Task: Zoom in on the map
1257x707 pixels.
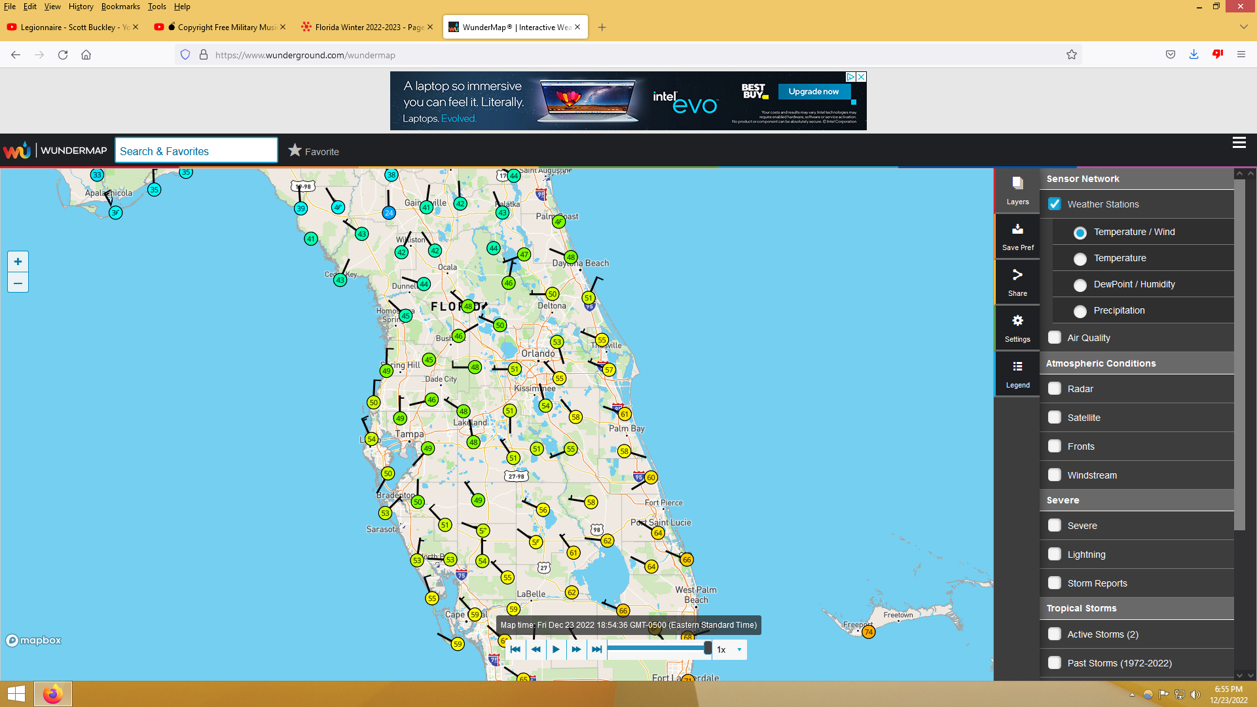Action: (18, 262)
